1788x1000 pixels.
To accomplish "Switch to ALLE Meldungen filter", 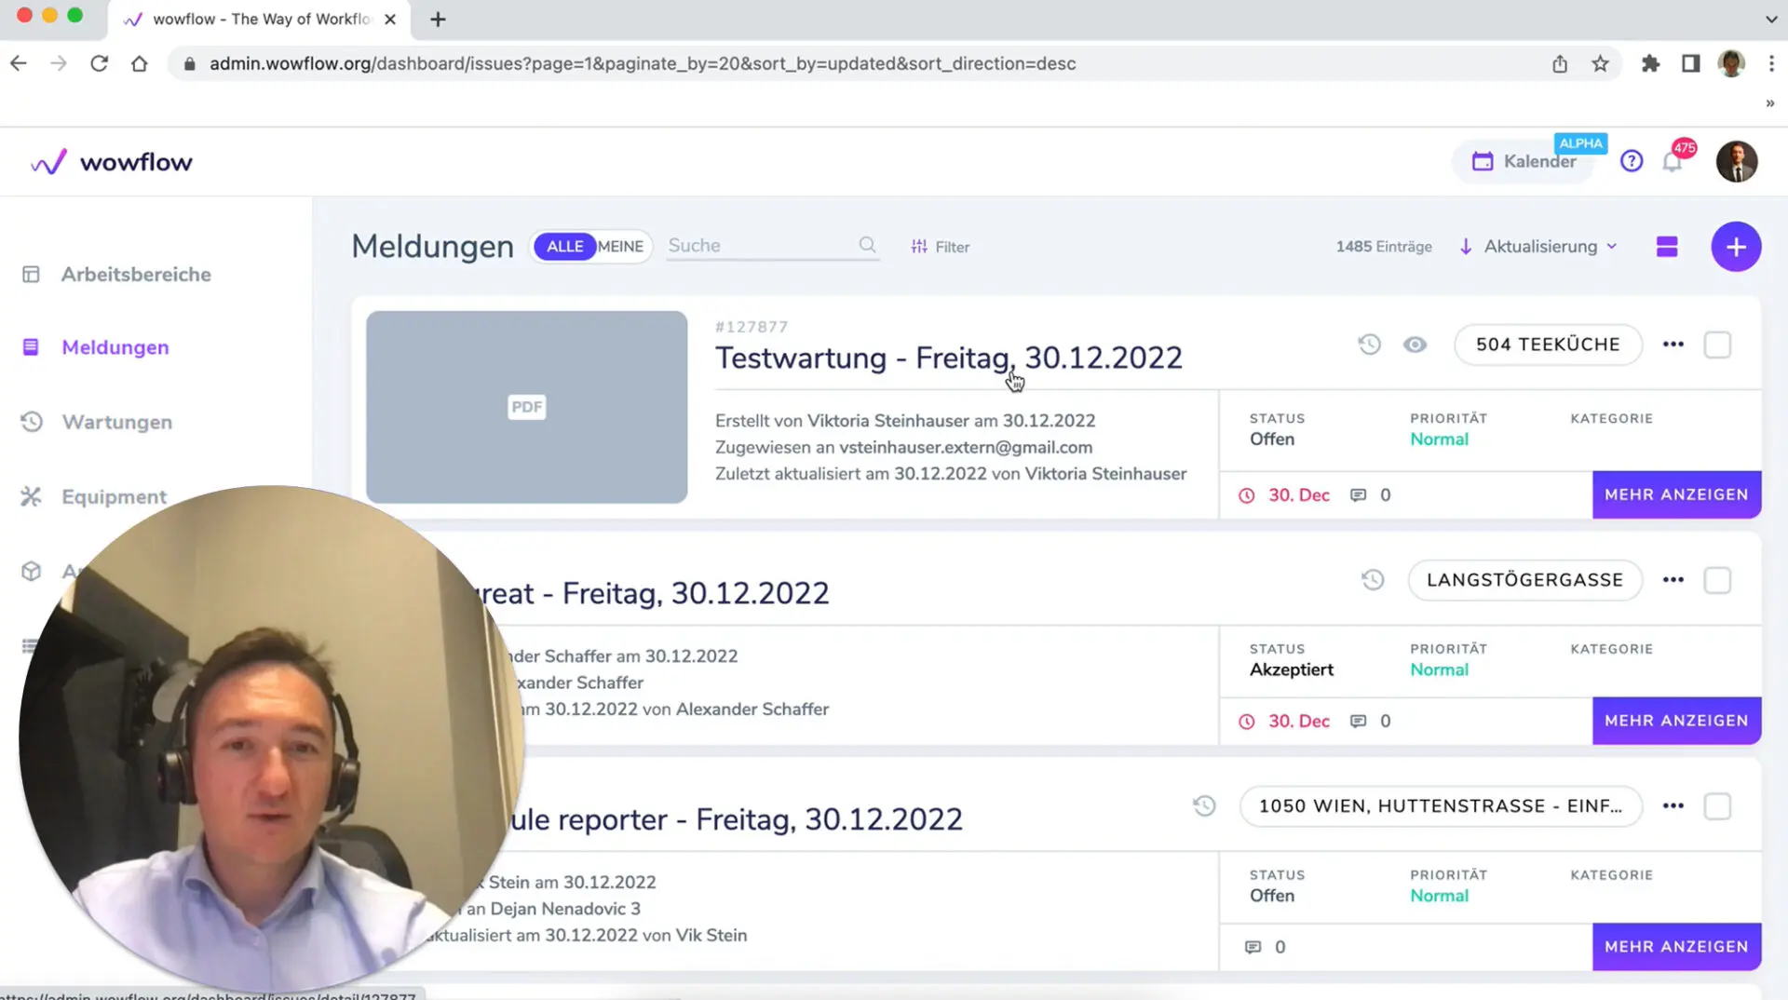I will pos(564,247).
